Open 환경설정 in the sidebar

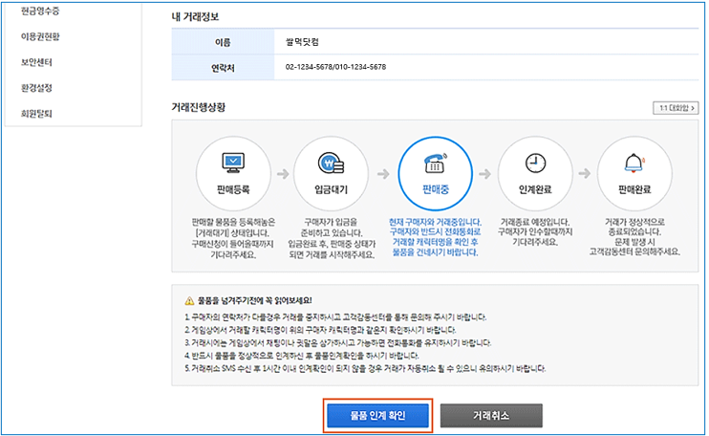pos(36,88)
